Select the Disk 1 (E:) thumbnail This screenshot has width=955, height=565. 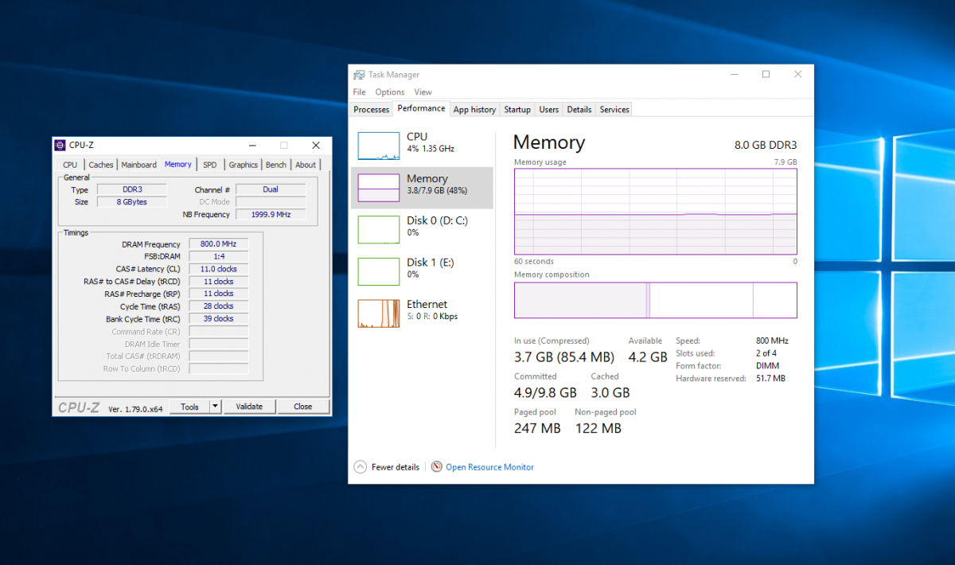click(x=379, y=271)
